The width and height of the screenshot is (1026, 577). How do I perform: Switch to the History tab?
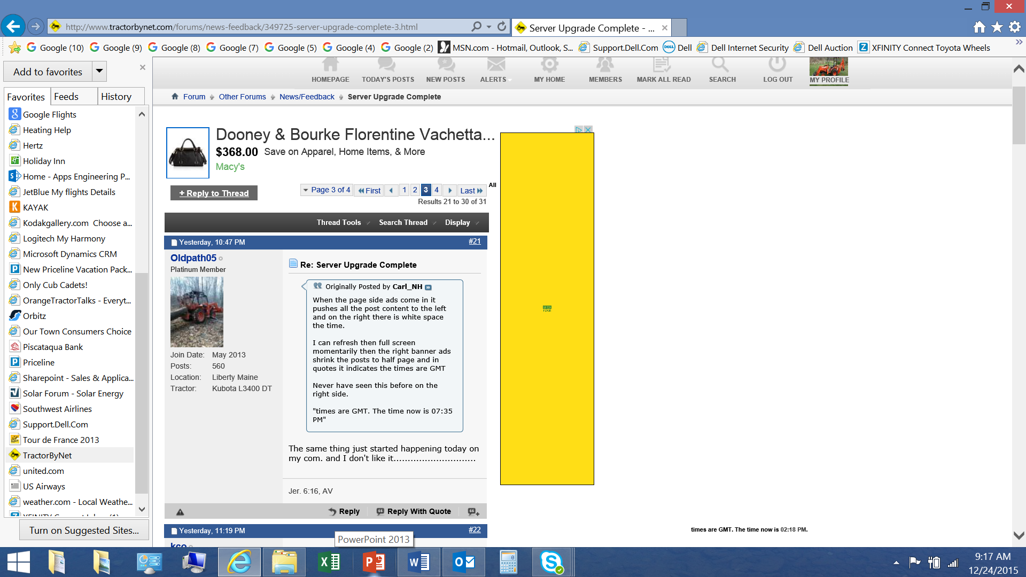click(116, 97)
